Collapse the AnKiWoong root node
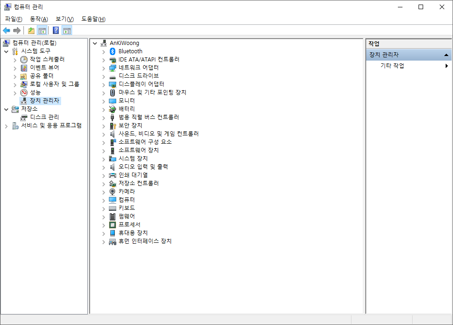453x325 pixels. [x=95, y=44]
